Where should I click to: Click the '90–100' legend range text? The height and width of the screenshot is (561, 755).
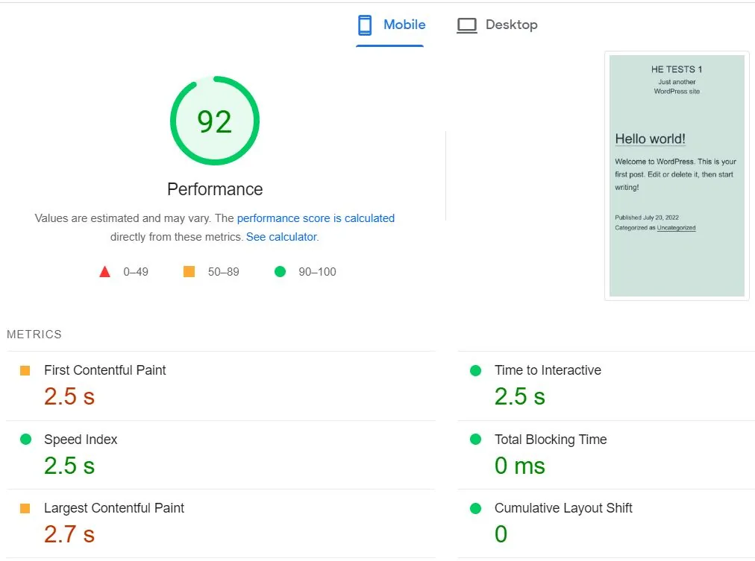(317, 272)
